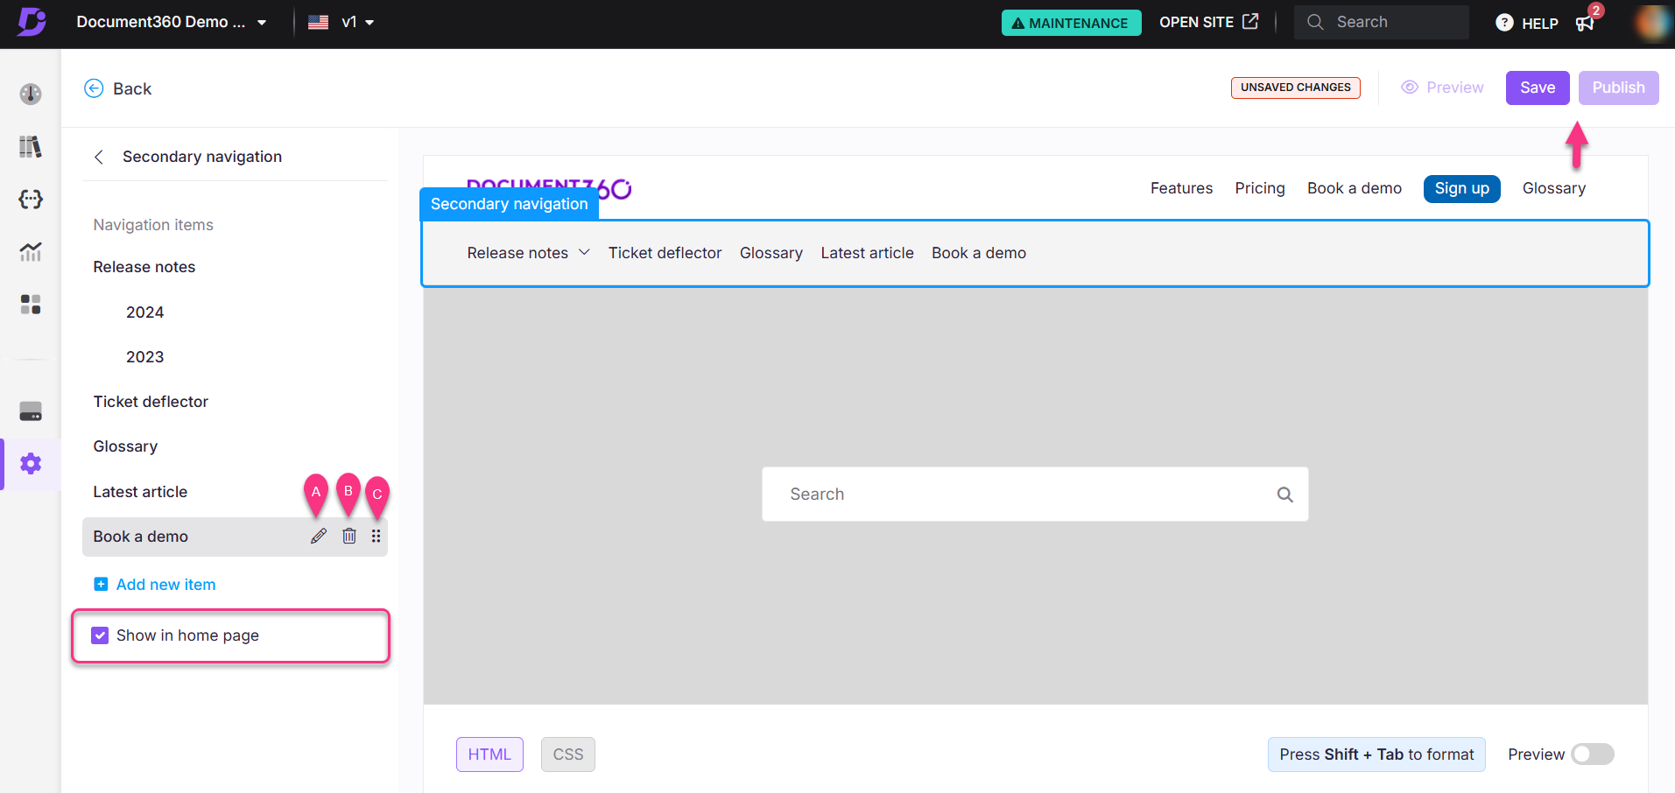Open the Drive storage icon in sidebar
This screenshot has width=1675, height=793.
(x=31, y=411)
